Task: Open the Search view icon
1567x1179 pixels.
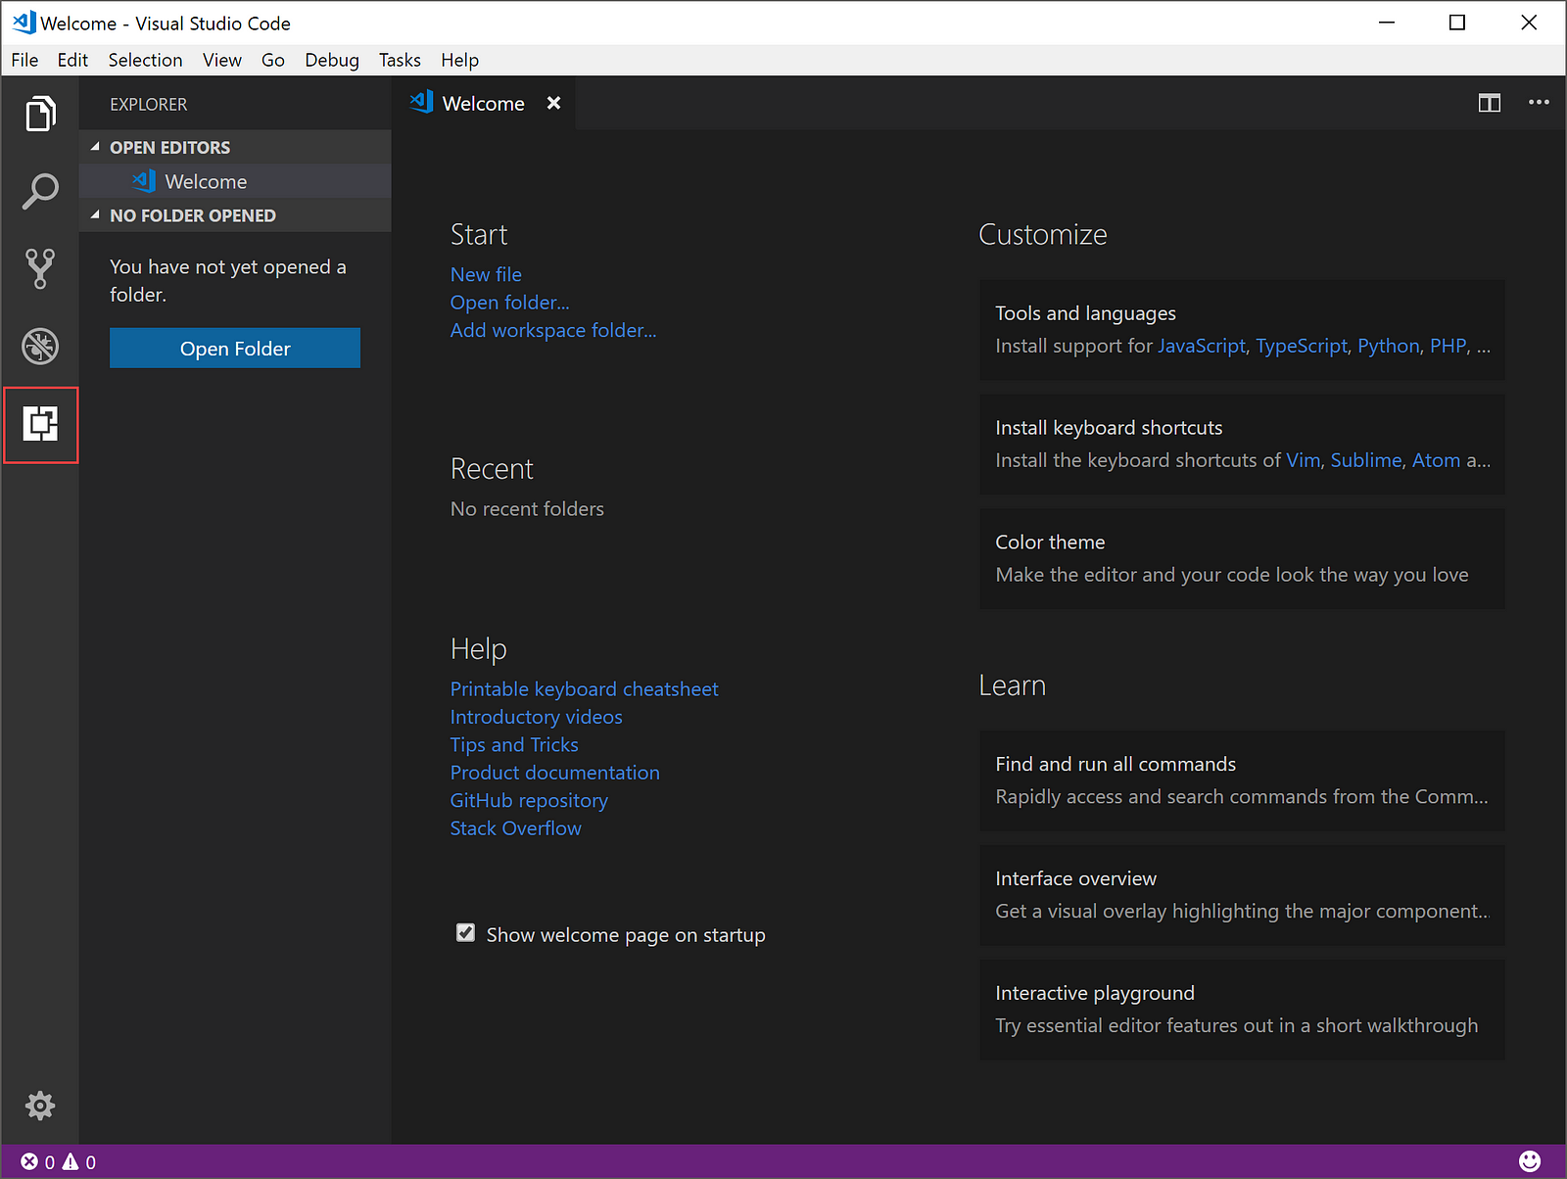Action: click(x=40, y=191)
